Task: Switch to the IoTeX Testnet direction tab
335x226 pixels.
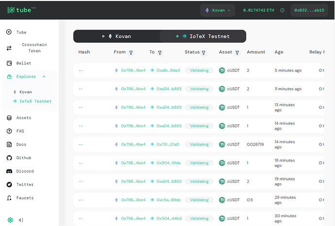Action: tap(203, 36)
